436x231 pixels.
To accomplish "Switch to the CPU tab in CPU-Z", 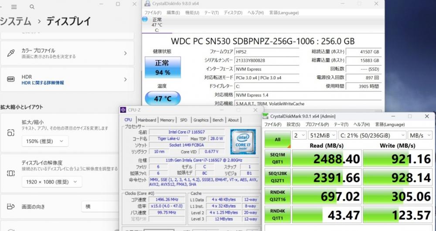I will click(x=128, y=120).
